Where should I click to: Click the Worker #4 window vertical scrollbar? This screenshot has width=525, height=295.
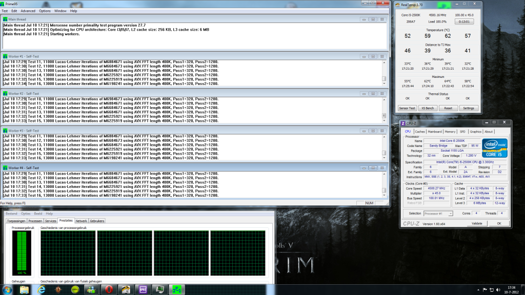tap(384, 184)
